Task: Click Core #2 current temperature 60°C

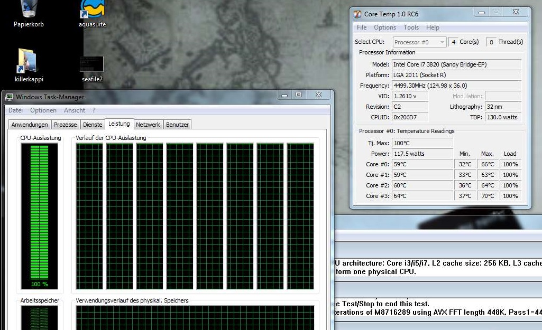Action: [422, 185]
